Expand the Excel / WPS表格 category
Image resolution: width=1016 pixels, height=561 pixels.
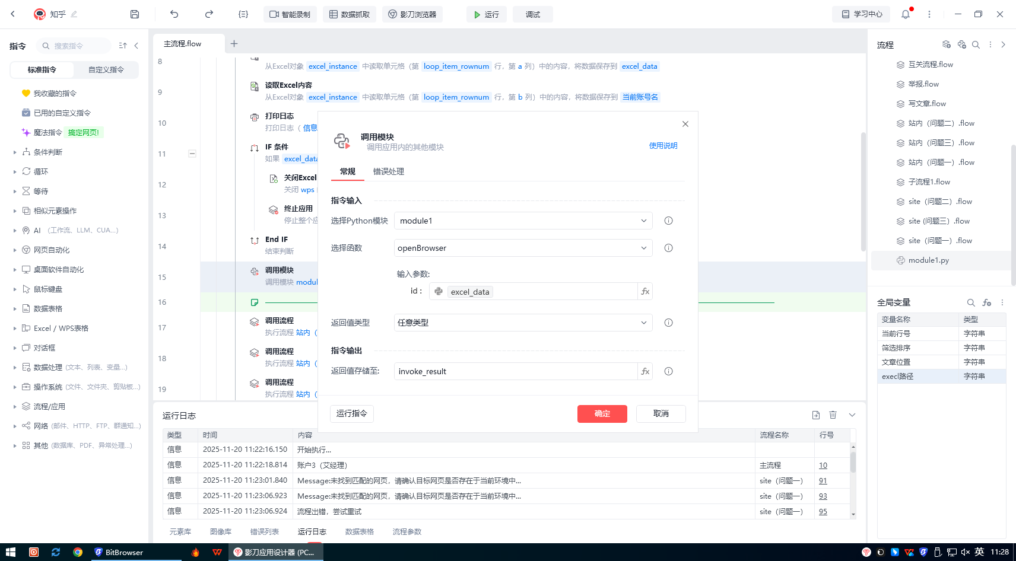click(15, 329)
